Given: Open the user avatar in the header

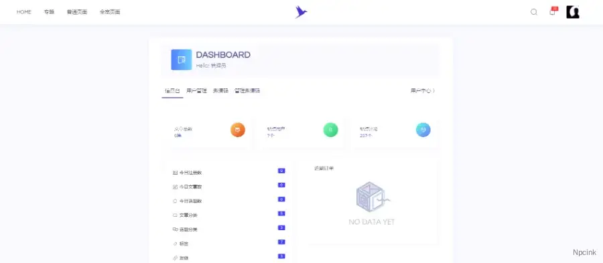Looking at the screenshot, I should (573, 12).
